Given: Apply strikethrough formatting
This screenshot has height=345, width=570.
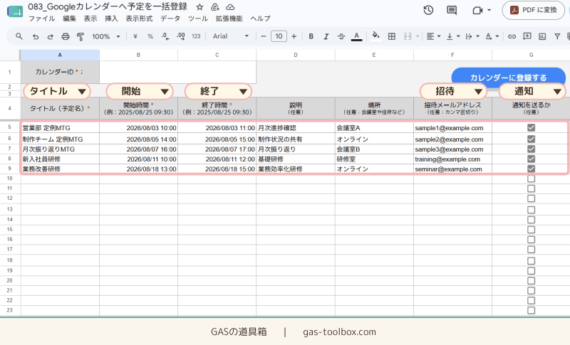Looking at the screenshot, I should (x=341, y=36).
